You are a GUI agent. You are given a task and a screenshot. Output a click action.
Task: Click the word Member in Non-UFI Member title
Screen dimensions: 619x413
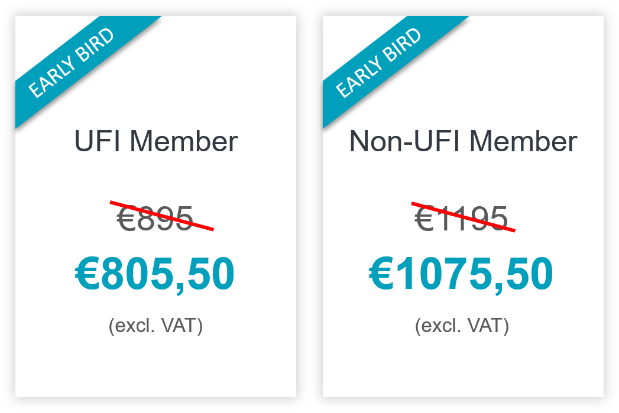click(523, 142)
